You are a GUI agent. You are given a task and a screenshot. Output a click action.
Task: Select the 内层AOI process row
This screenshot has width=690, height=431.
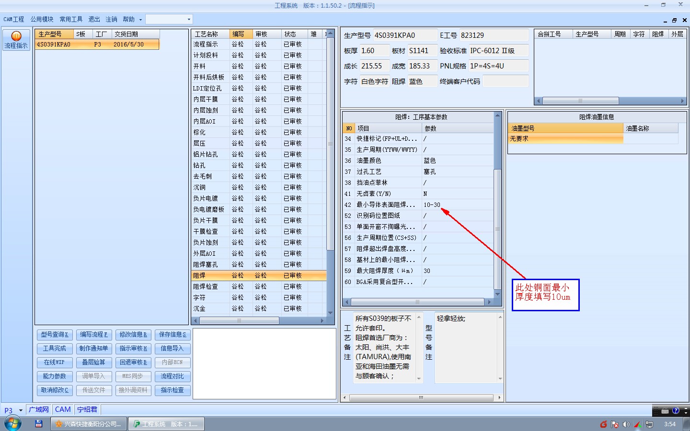(x=259, y=121)
